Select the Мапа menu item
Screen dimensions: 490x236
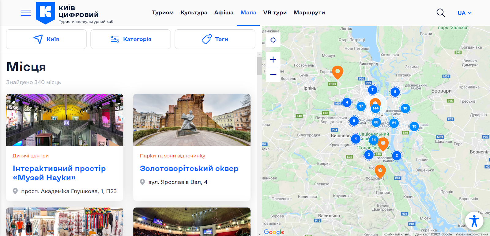click(248, 13)
